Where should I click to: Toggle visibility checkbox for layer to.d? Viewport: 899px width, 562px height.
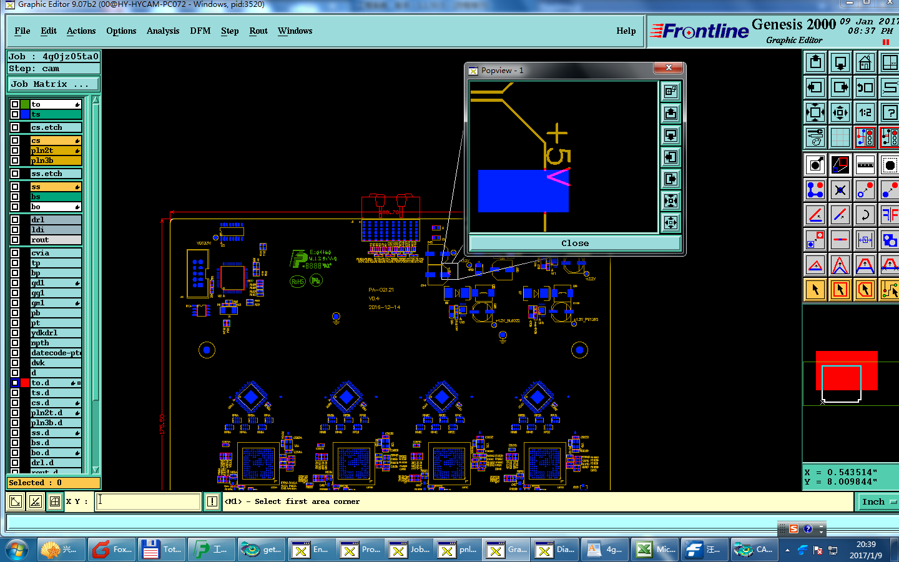point(15,383)
